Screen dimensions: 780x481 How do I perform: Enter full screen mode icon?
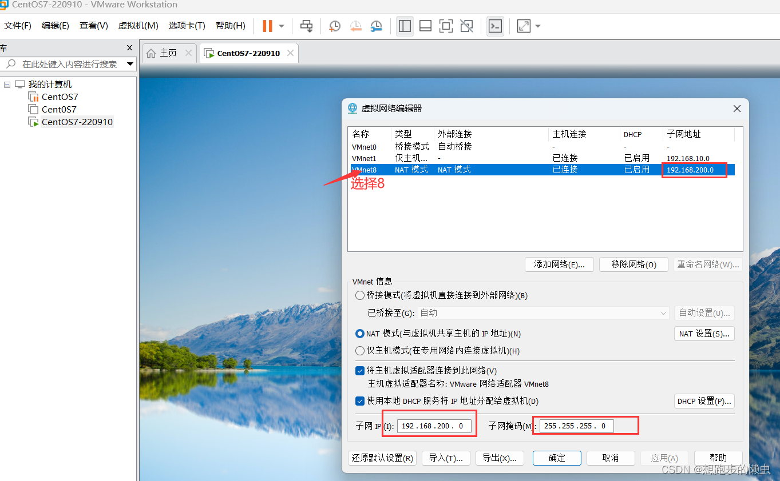(x=446, y=26)
